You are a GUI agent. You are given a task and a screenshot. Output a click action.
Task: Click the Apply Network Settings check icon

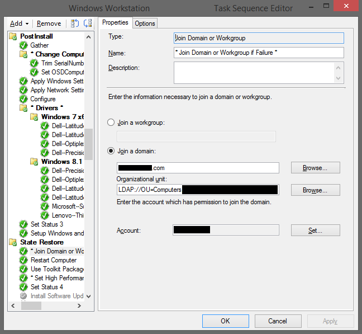click(23, 90)
